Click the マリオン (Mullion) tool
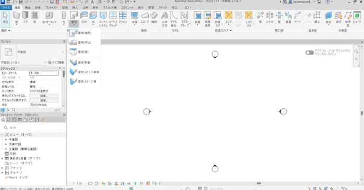Screen dimensions: 364x190 point(123,18)
